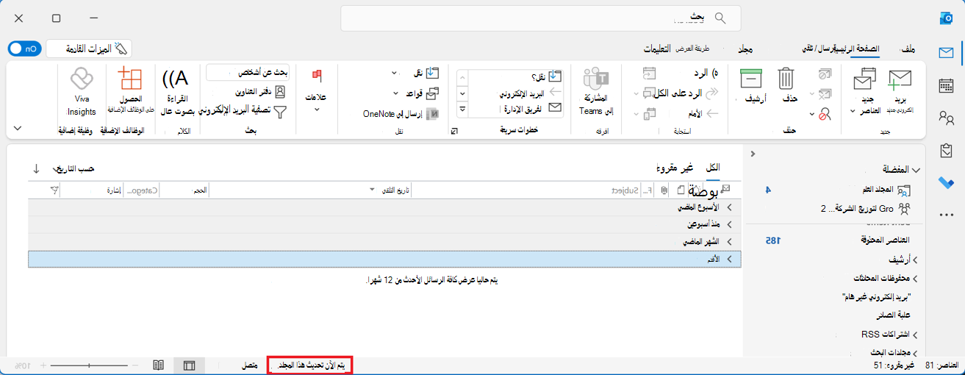Click the Reply with Meeting calendar icon
The width and height of the screenshot is (965, 375).
point(649,73)
